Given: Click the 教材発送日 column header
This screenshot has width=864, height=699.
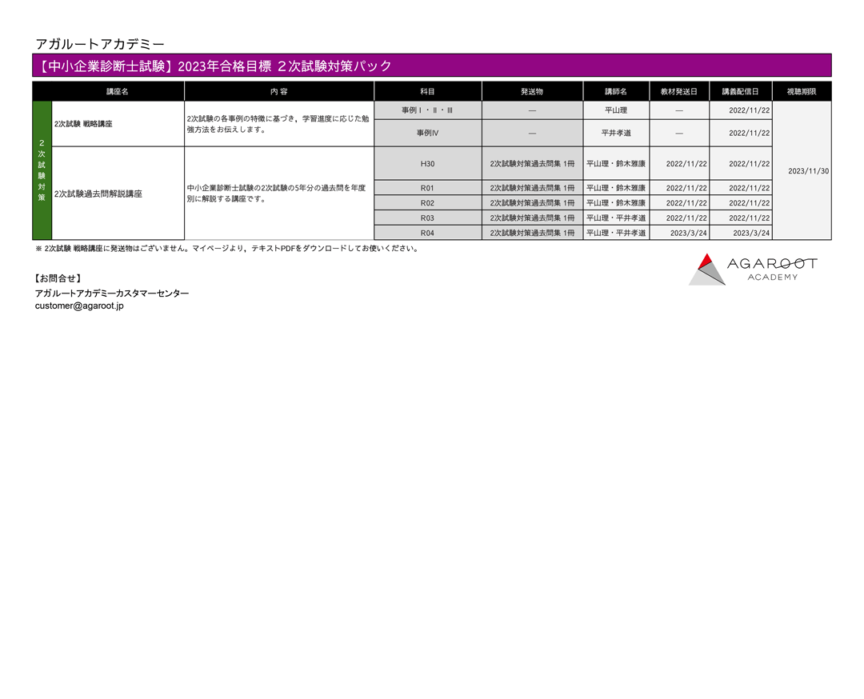Looking at the screenshot, I should 678,92.
